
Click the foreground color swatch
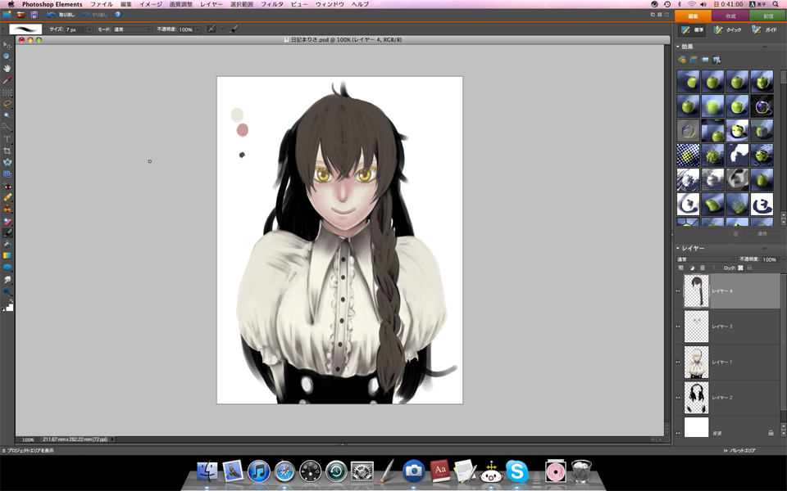point(5,303)
